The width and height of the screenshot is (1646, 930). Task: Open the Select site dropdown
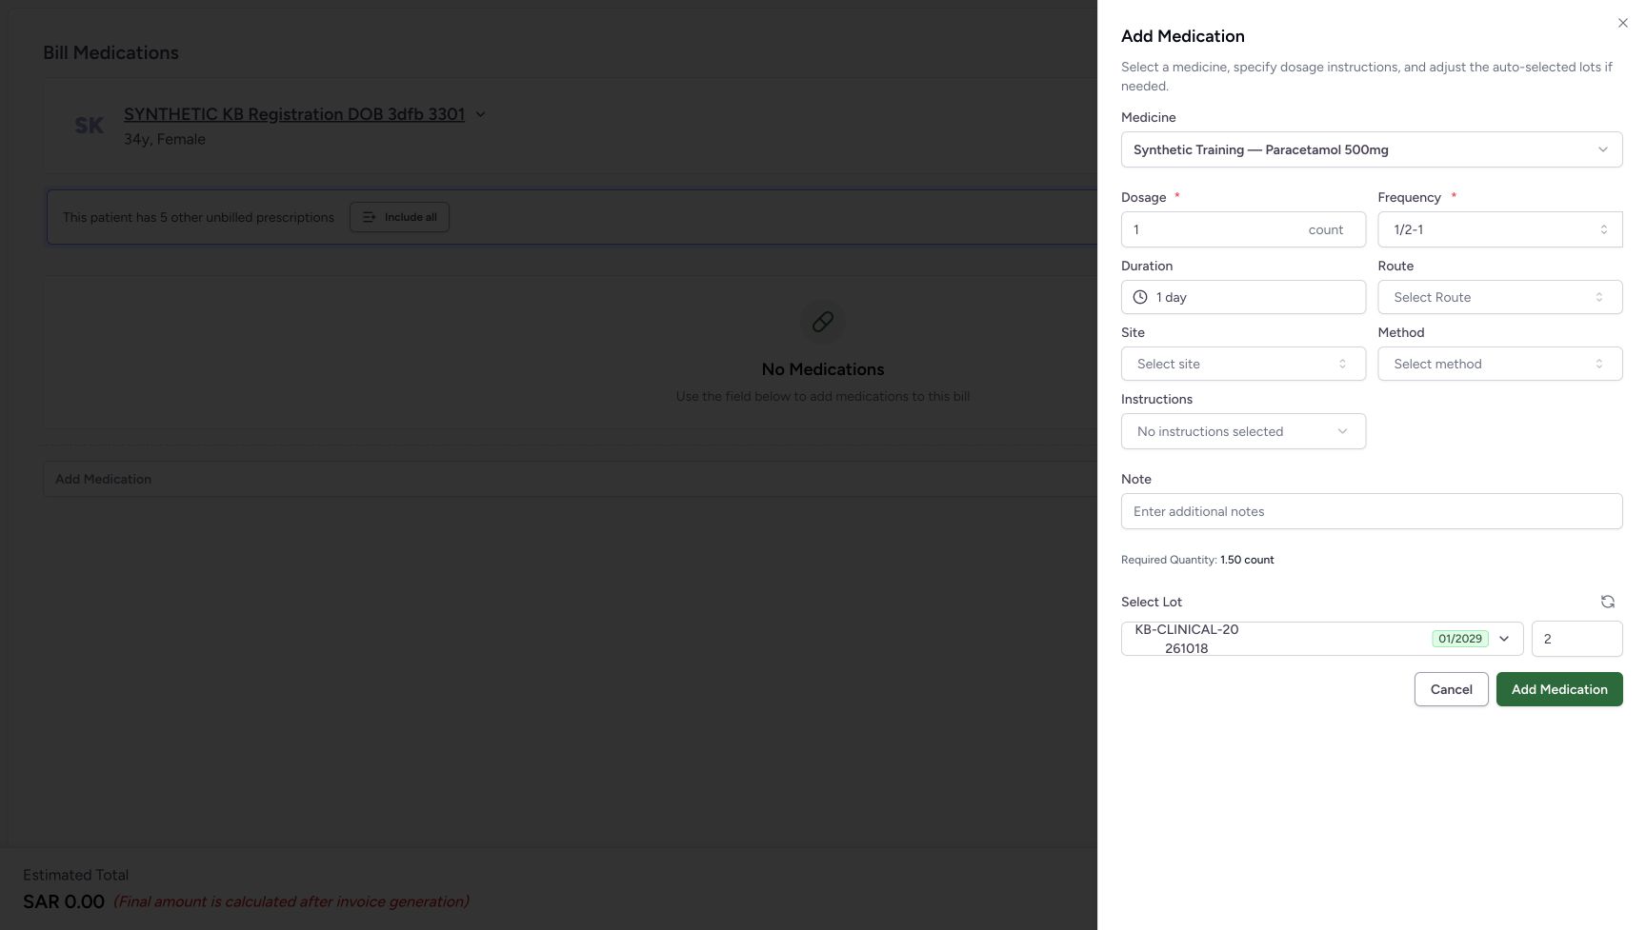[1243, 364]
